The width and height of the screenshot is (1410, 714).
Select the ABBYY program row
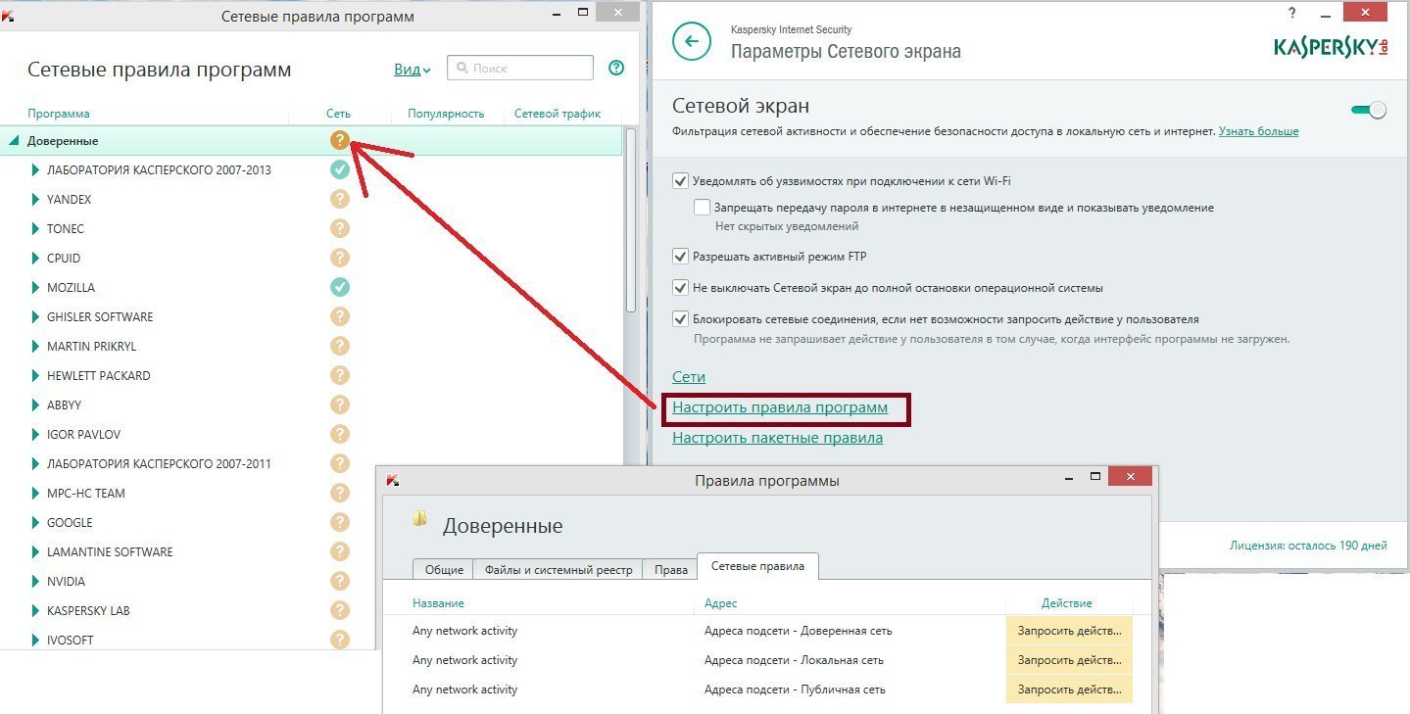(312, 405)
